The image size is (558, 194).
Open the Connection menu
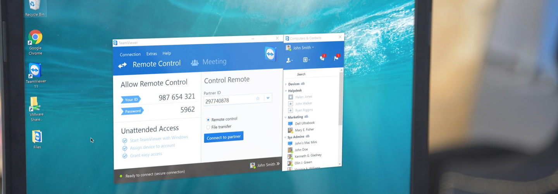130,54
